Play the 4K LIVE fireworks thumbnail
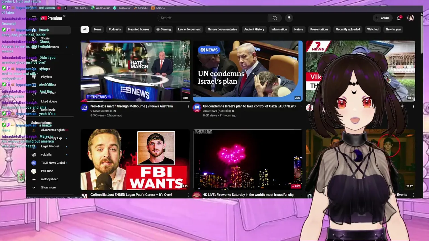 pyautogui.click(x=248, y=160)
